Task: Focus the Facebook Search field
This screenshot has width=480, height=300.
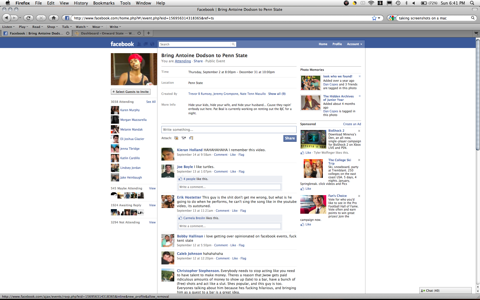Action: tap(195, 44)
